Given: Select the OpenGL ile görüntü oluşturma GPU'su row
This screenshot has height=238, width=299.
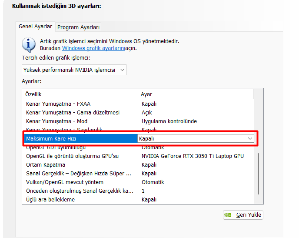Looking at the screenshot, I should 72,156.
